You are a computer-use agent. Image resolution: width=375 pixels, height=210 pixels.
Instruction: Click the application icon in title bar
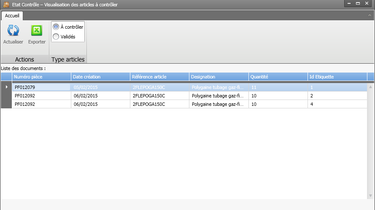(x=6, y=5)
